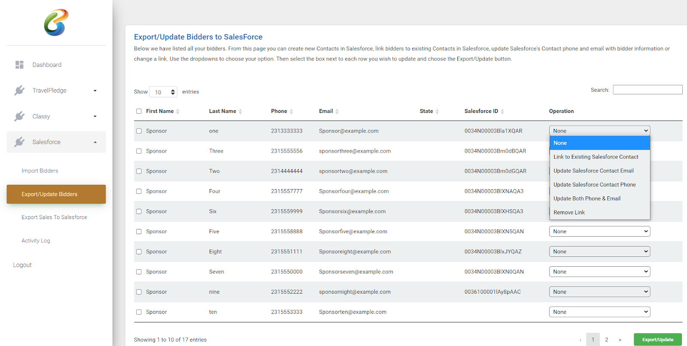Click the Classy plug icon
687x346 pixels.
[19, 116]
